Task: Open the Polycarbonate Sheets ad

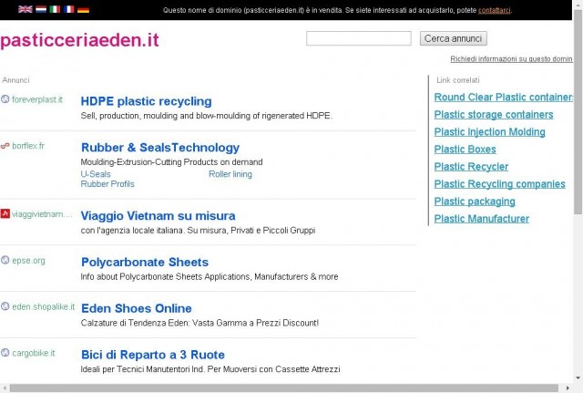Action: 145,262
